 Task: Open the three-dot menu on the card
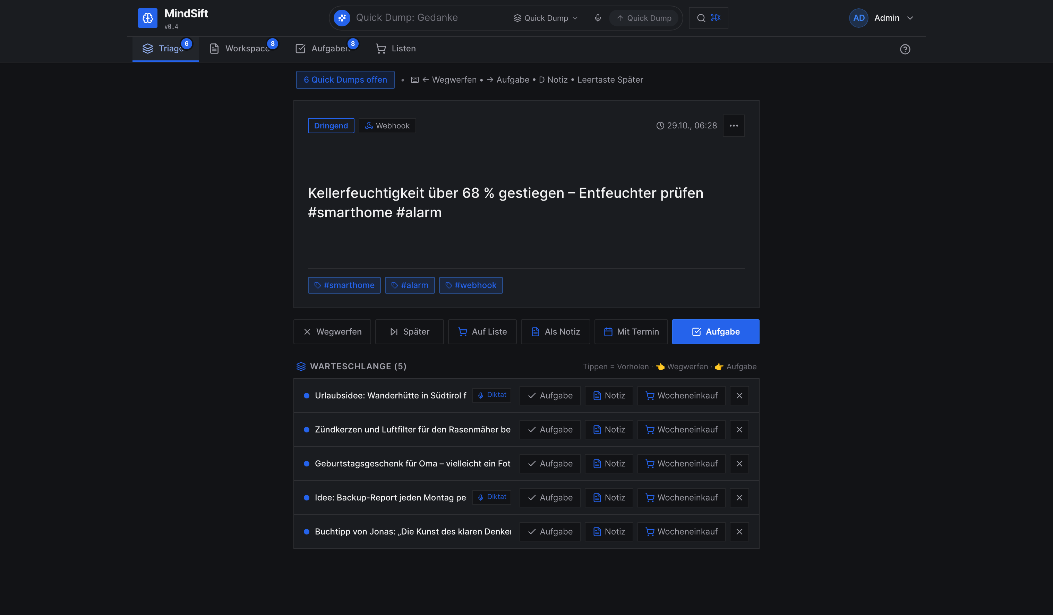(734, 125)
